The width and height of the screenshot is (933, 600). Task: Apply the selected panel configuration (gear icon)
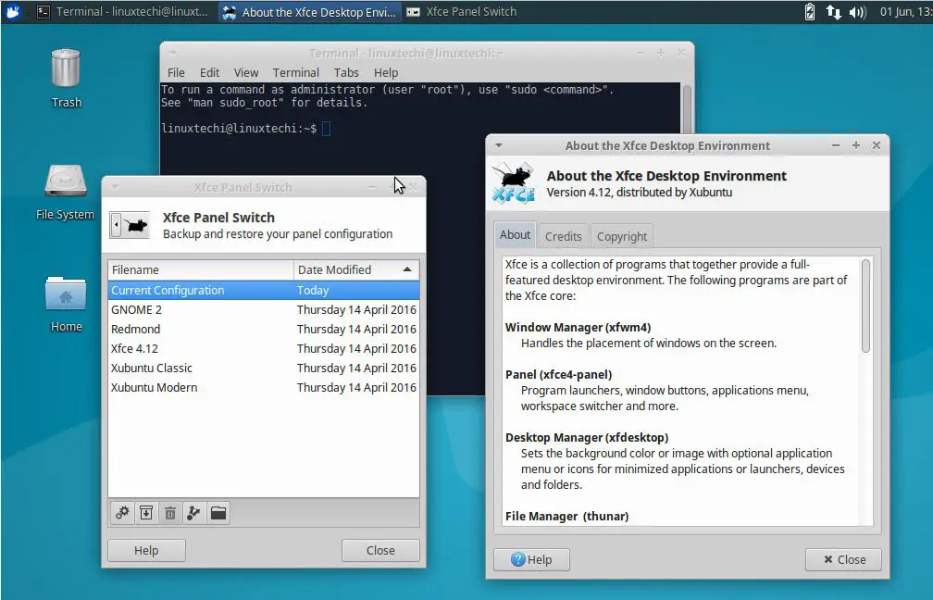[122, 513]
